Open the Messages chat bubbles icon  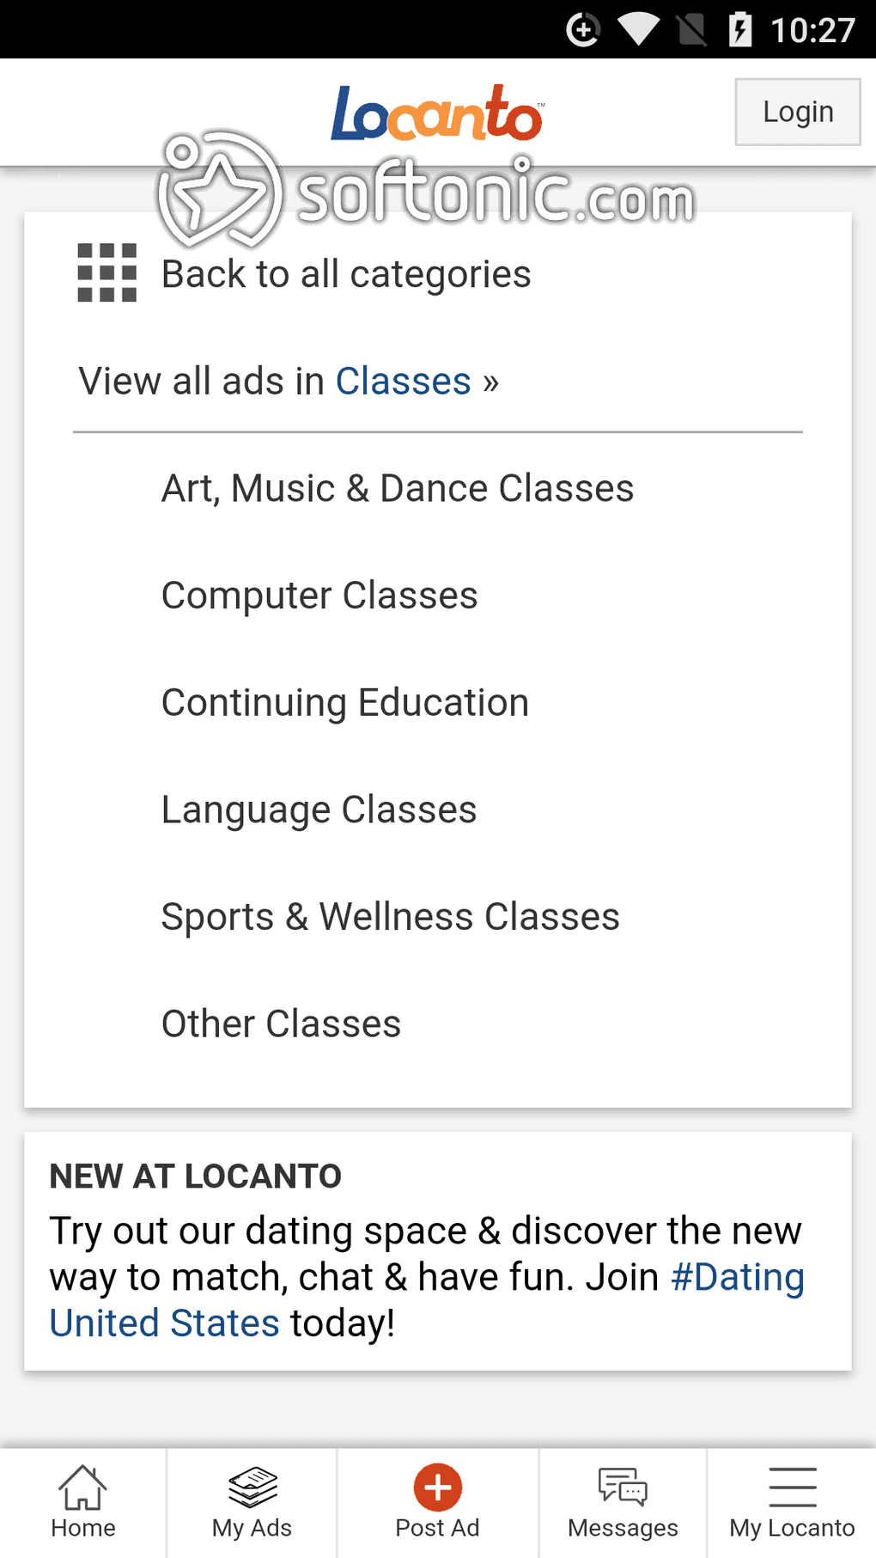(623, 1488)
